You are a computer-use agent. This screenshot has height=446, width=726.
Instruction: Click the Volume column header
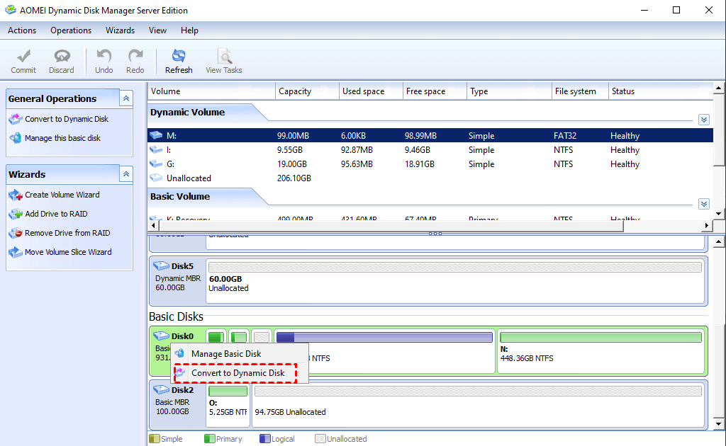point(211,91)
